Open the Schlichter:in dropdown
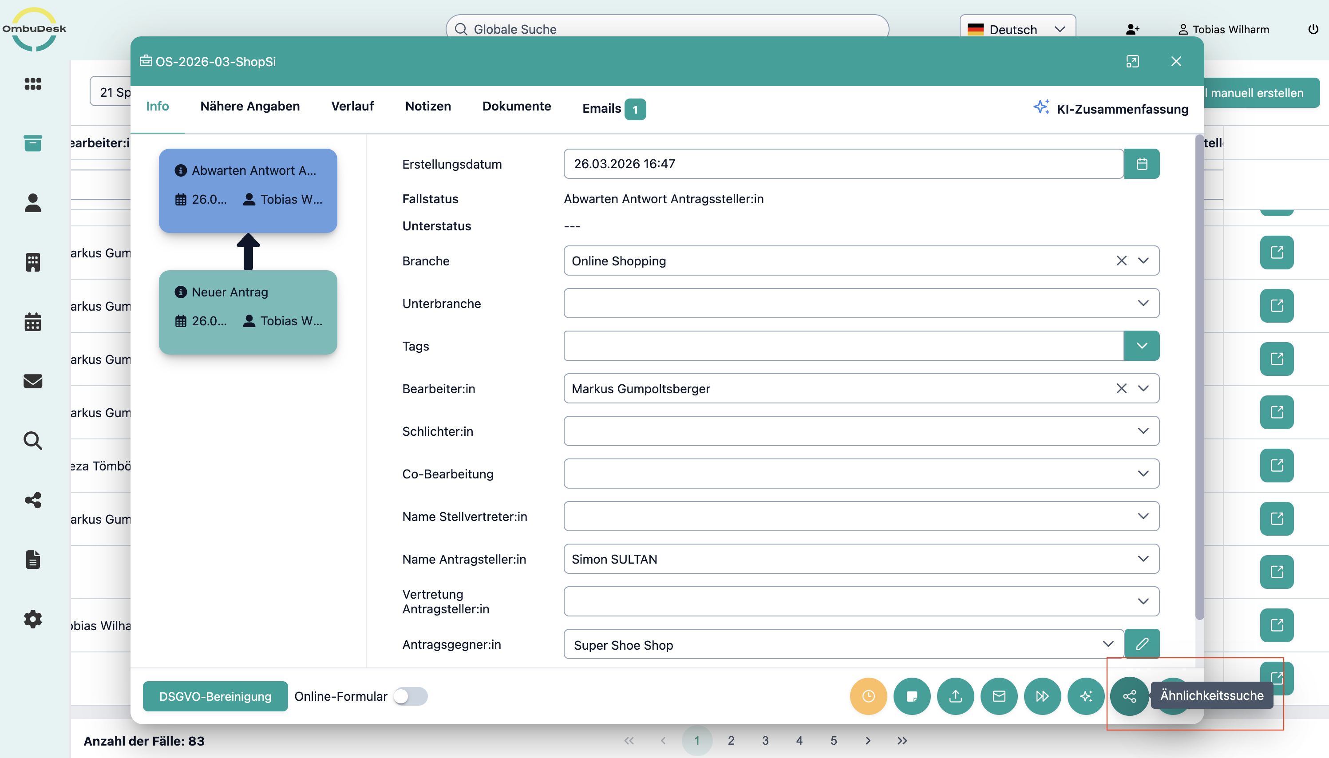This screenshot has height=758, width=1329. pos(1143,431)
